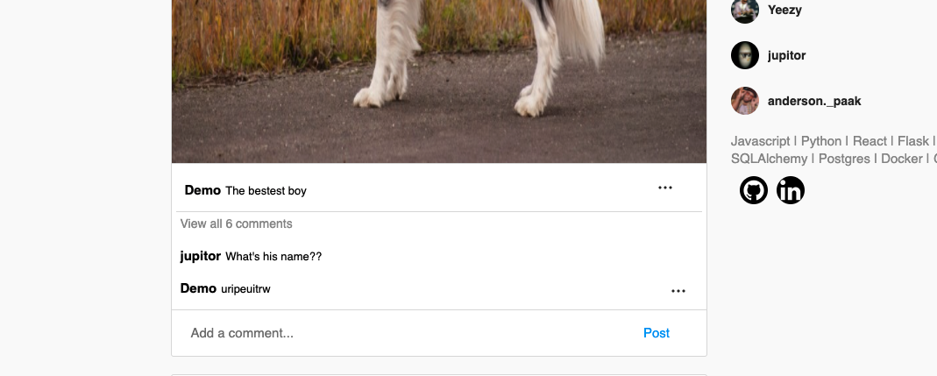Click the React technology label
The image size is (937, 376).
click(869, 141)
